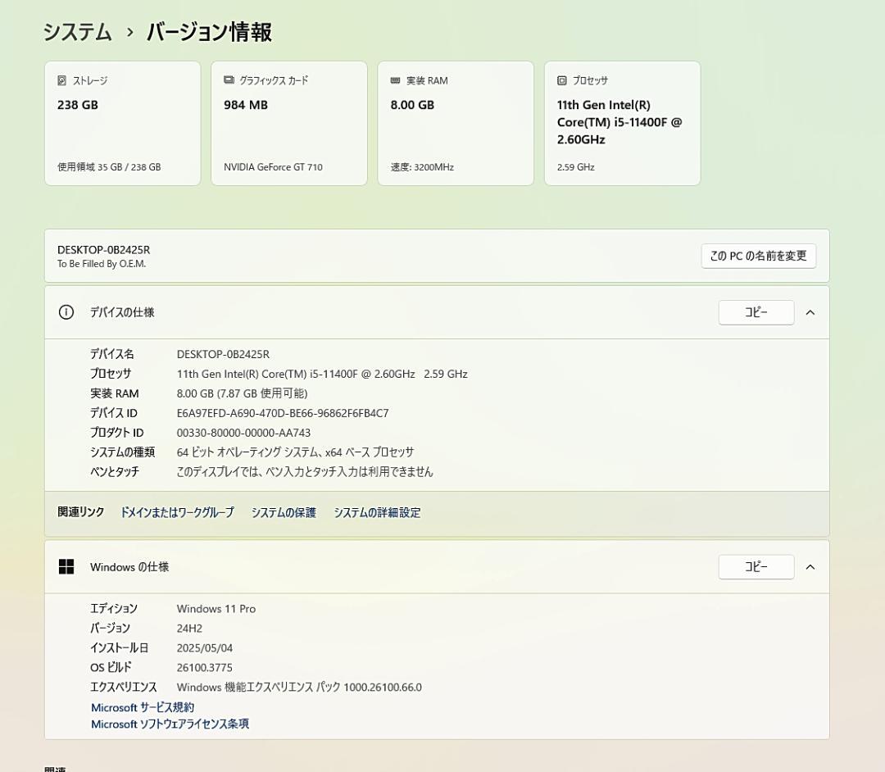Click the プロセッサ card icon
The width and height of the screenshot is (885, 772).
point(561,79)
